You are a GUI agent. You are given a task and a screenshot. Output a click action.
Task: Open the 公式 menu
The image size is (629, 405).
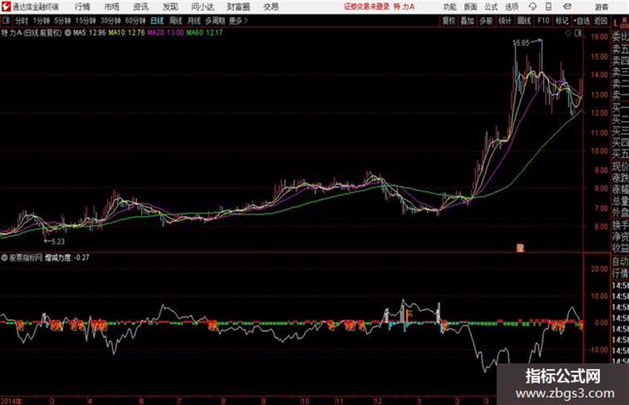pos(491,7)
